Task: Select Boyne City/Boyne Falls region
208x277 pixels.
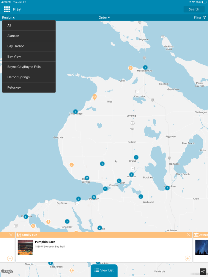Action: point(29,67)
